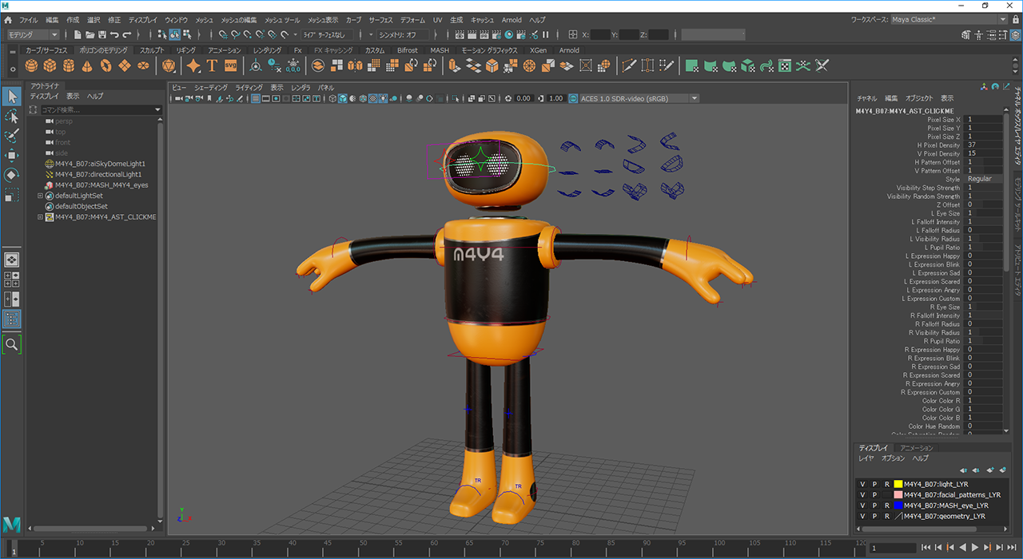Switch to the アニメーション layer tab
Image resolution: width=1023 pixels, height=559 pixels.
click(x=916, y=448)
